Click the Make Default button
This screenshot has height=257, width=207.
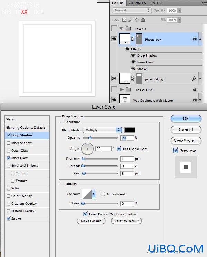(x=91, y=221)
